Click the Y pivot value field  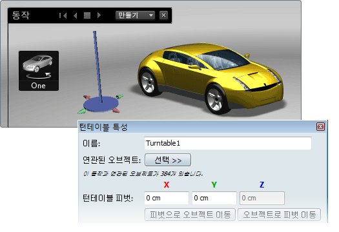[214, 198]
